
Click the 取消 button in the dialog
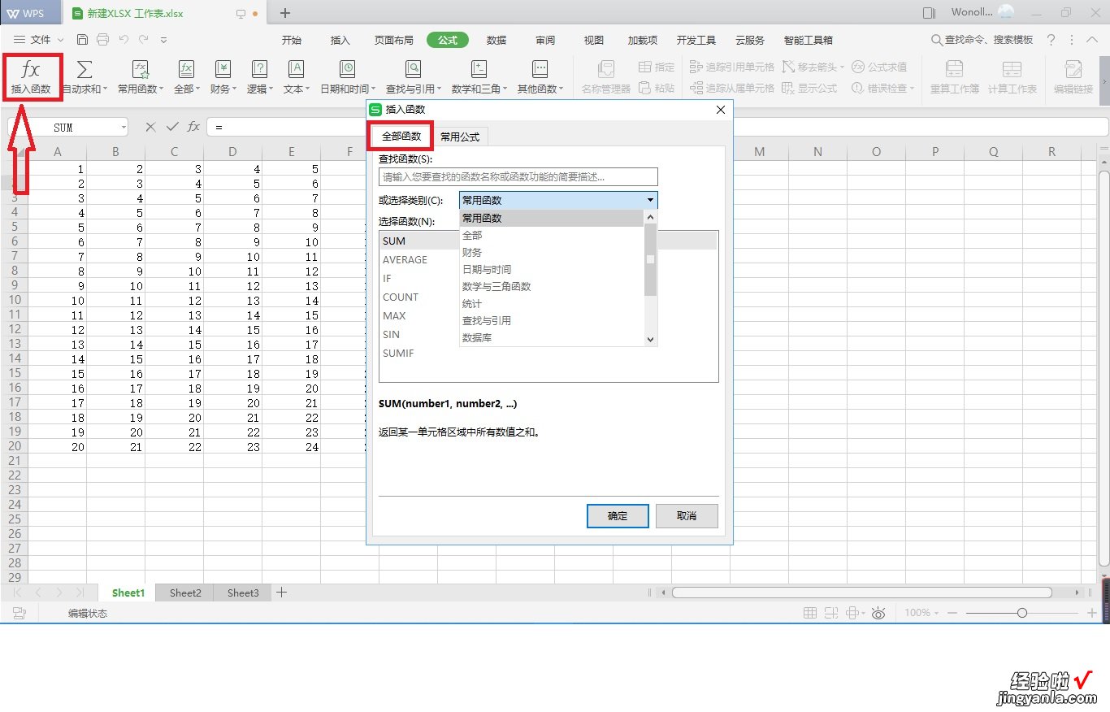[687, 516]
